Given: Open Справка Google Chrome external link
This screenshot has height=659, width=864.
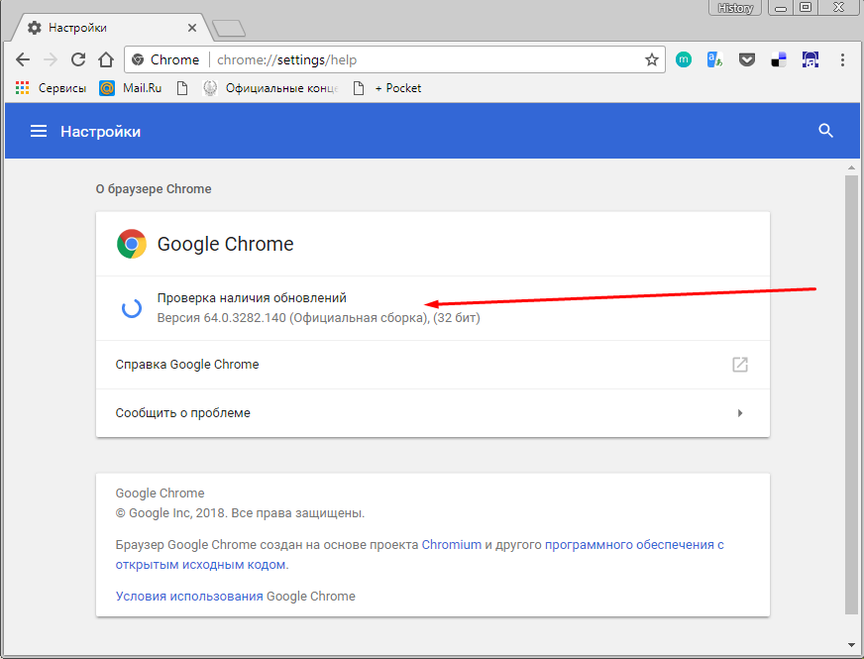Looking at the screenshot, I should point(739,365).
